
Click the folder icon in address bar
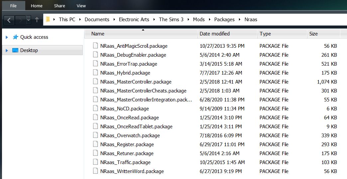(x=48, y=20)
